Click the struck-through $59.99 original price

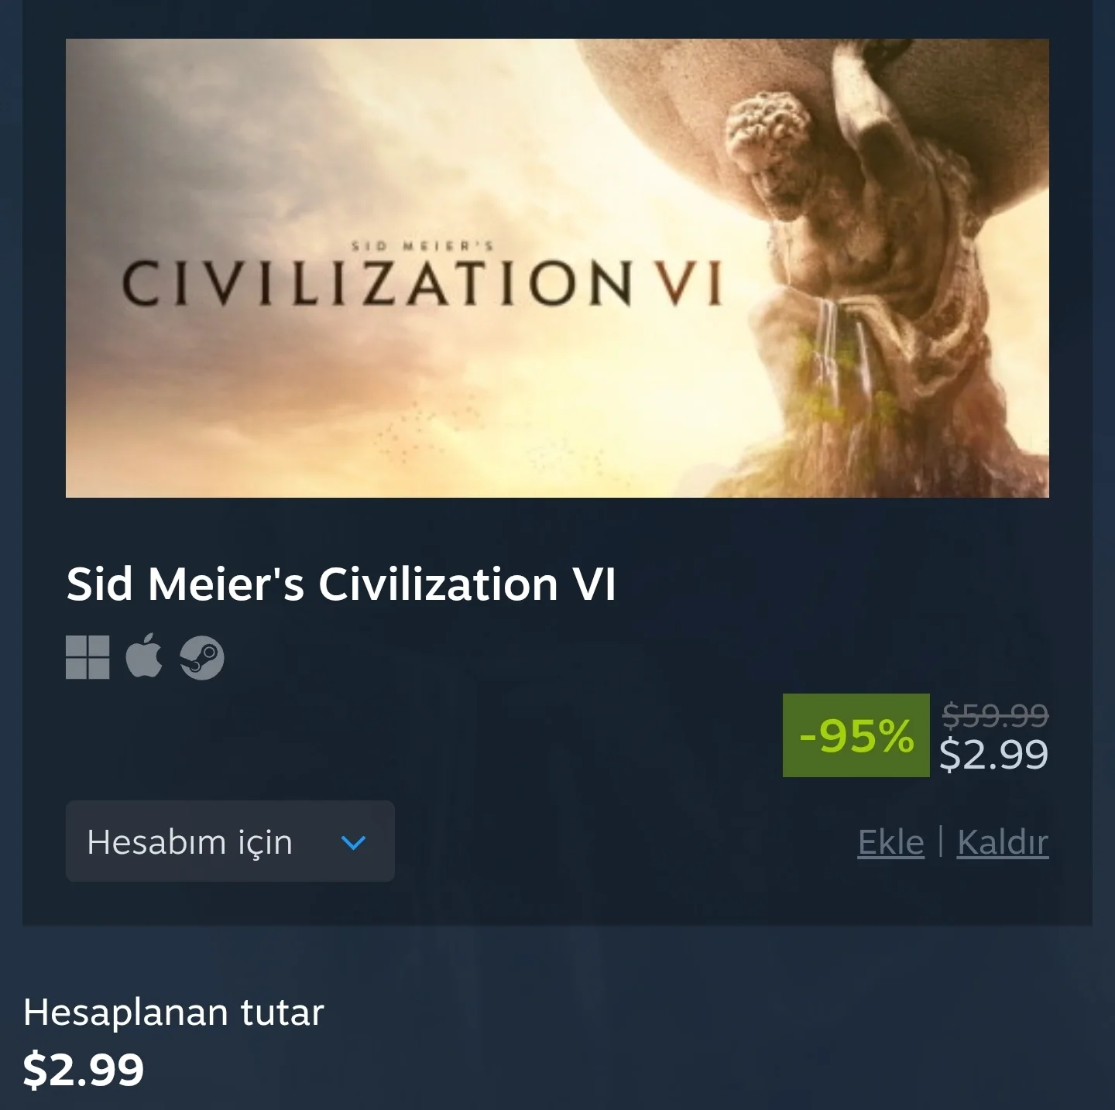pyautogui.click(x=995, y=714)
